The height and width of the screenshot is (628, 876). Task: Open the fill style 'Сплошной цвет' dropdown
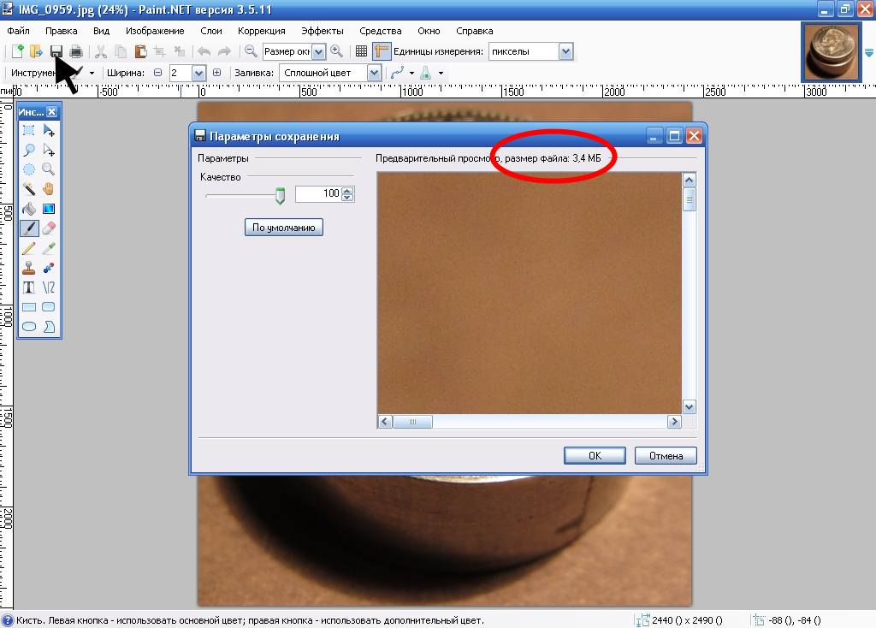[375, 73]
